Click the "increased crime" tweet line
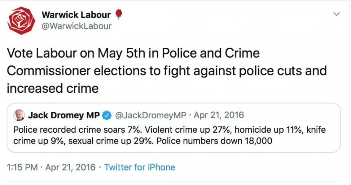Screen dimensions: 351x185 53,88
